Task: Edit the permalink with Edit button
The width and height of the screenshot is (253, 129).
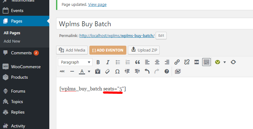Action: click(161, 35)
